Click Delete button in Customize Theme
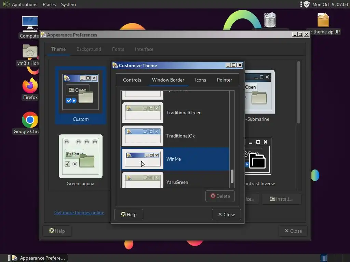 coord(220,196)
